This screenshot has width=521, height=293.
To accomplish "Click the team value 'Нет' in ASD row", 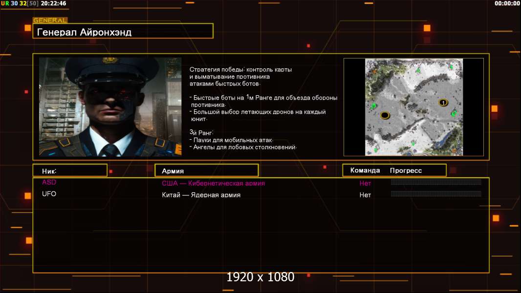I will [x=365, y=183].
